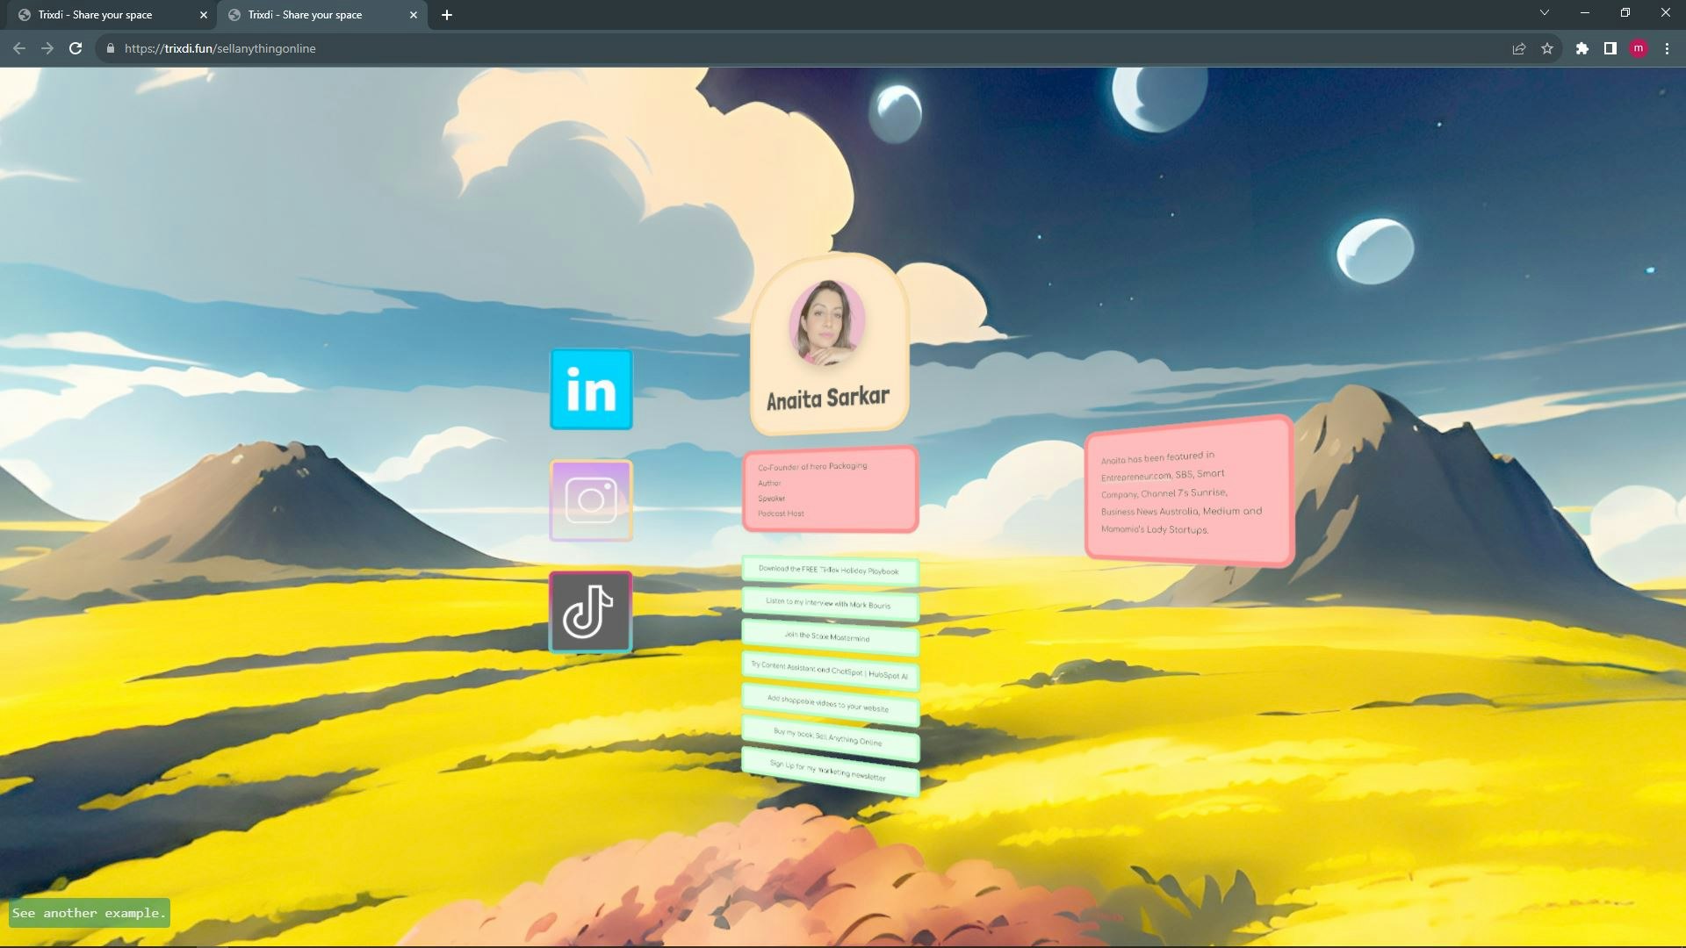Click Anaita Sarkar's profile photo
Viewport: 1686px width, 948px height.
pyautogui.click(x=826, y=321)
